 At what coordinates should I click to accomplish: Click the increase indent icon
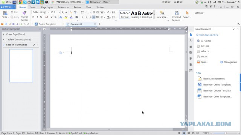click(x=98, y=12)
